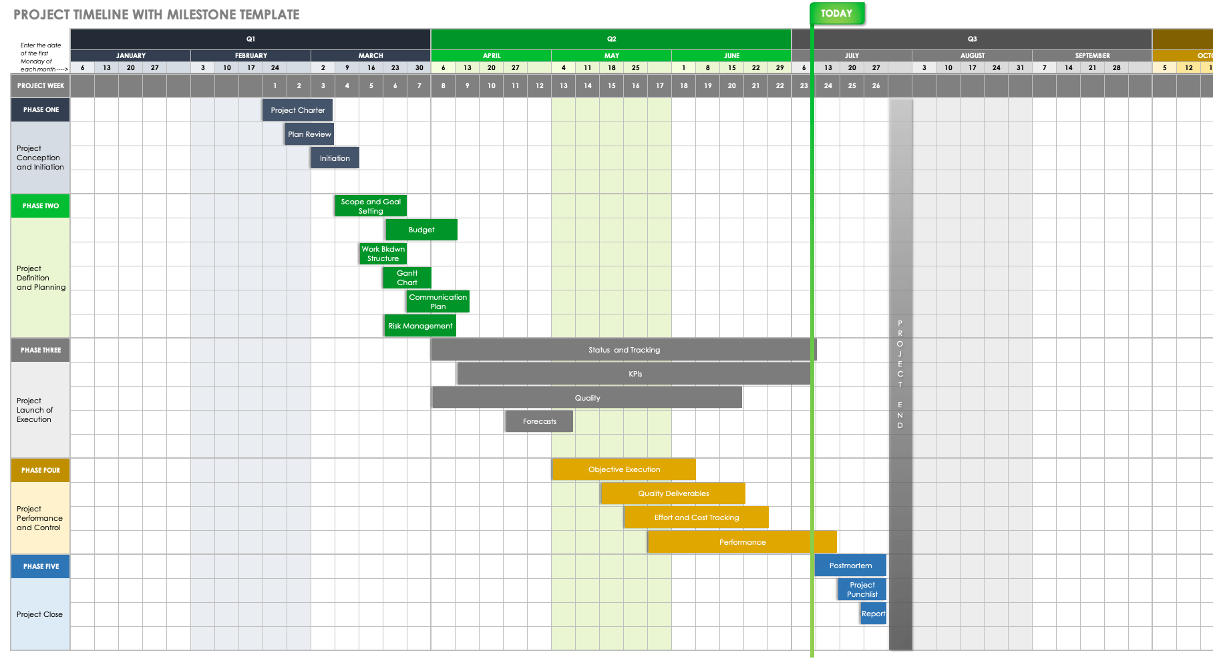Click the Communication Plan bar
This screenshot has width=1213, height=671.
point(438,301)
